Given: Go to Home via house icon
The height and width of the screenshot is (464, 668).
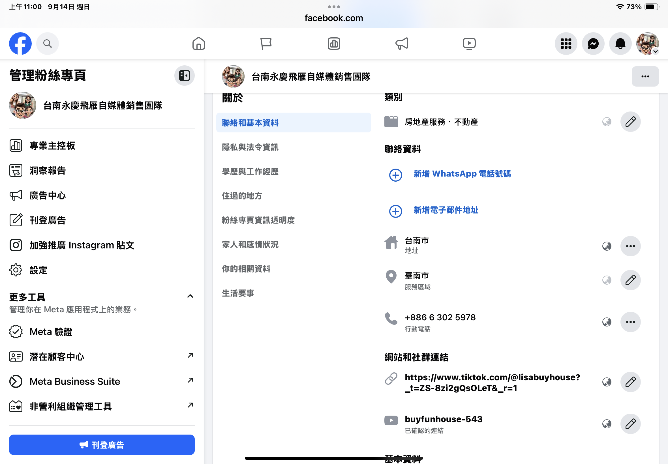Looking at the screenshot, I should [x=199, y=44].
